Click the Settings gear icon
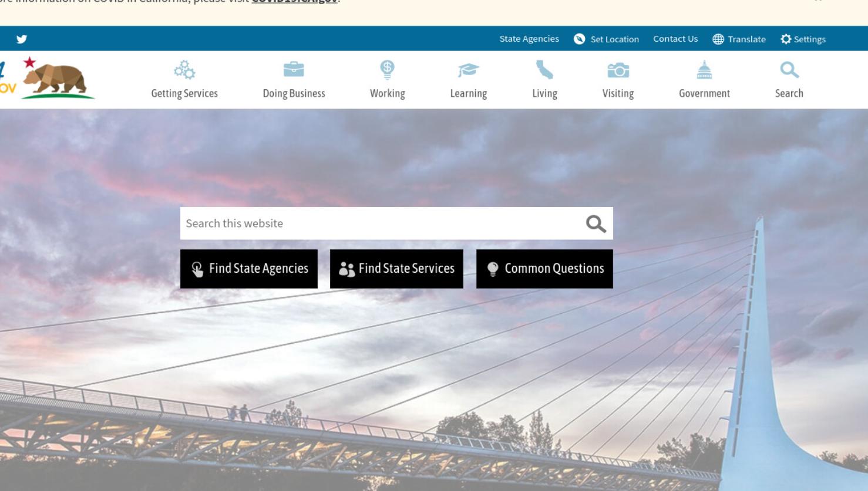 tap(786, 39)
